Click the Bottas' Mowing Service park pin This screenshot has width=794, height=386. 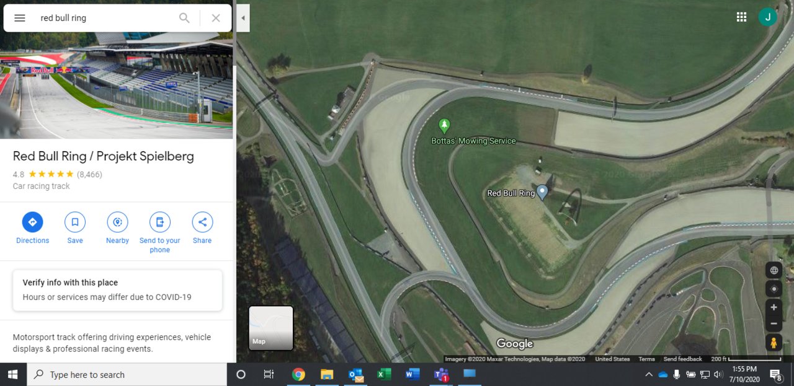pos(444,126)
